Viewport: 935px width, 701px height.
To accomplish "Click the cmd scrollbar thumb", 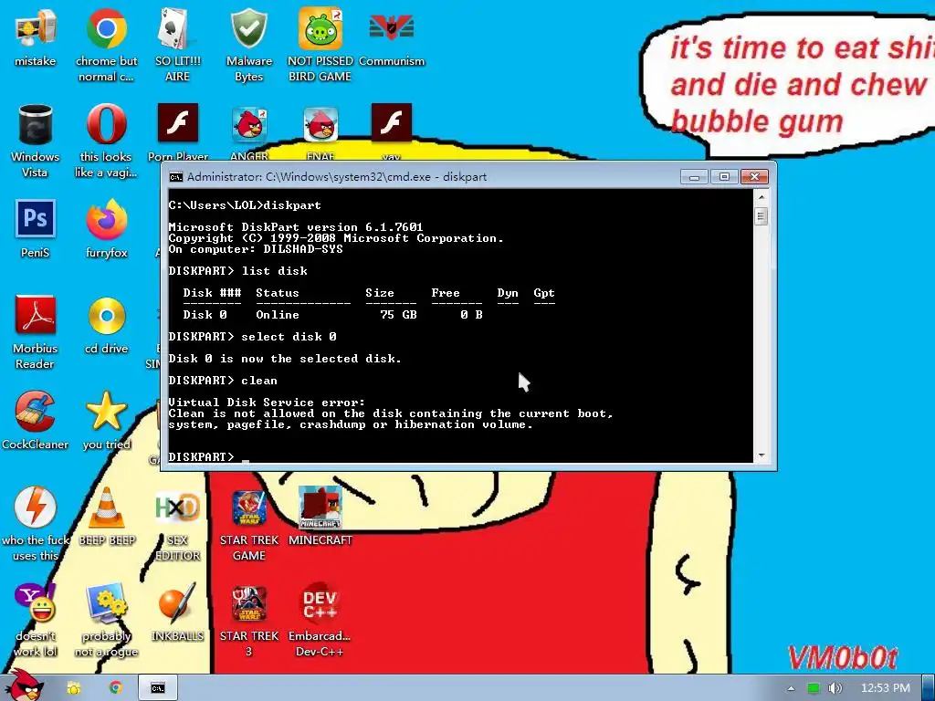I will click(761, 216).
